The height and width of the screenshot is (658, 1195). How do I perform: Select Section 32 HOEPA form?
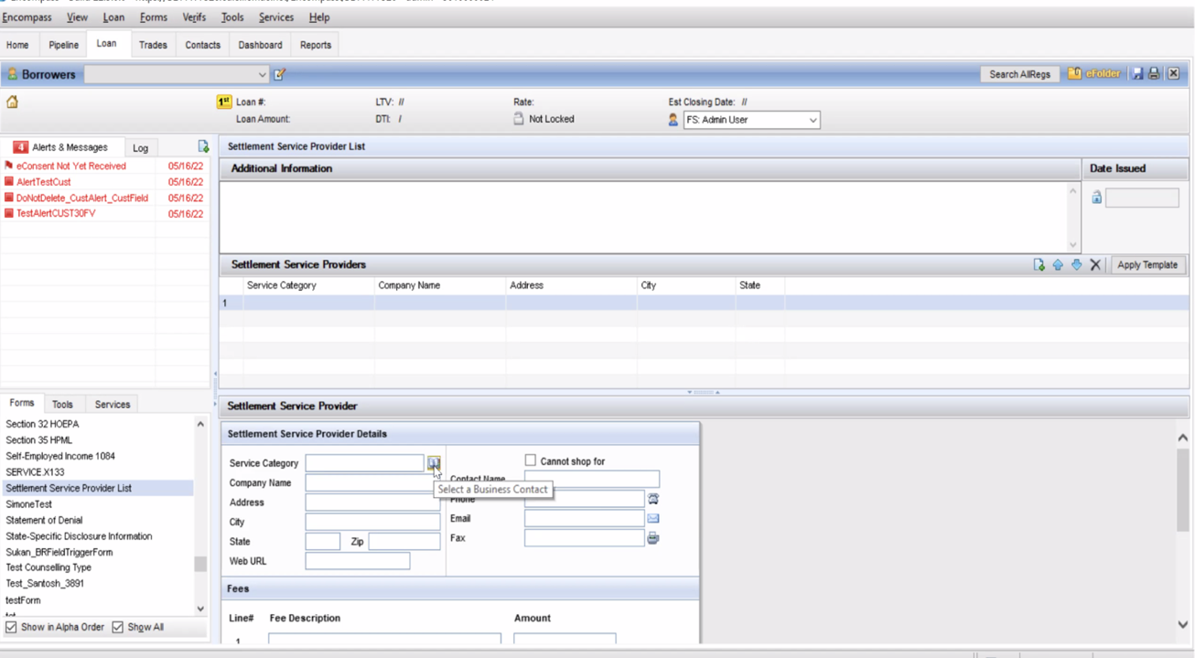pyautogui.click(x=42, y=425)
